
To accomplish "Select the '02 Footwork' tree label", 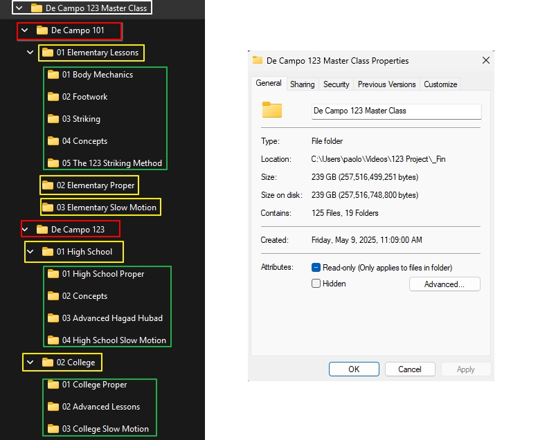I will [x=84, y=97].
